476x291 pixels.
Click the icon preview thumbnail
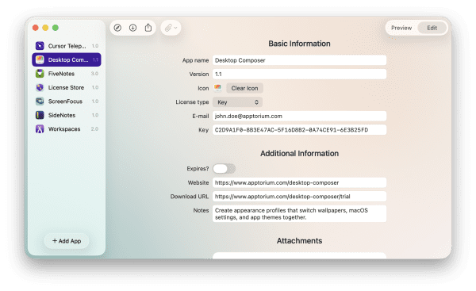217,88
